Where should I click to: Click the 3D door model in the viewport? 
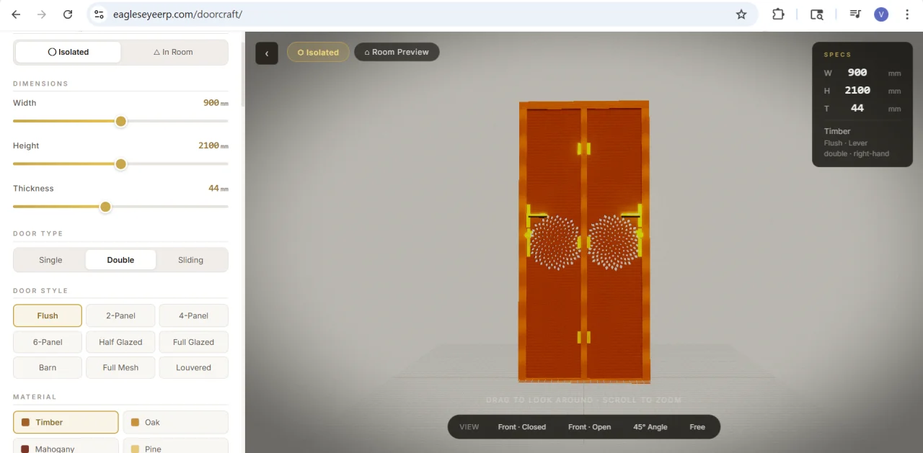tap(584, 241)
